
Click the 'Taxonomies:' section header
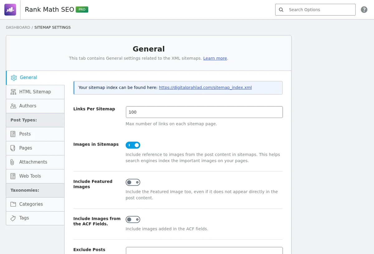pyautogui.click(x=35, y=190)
